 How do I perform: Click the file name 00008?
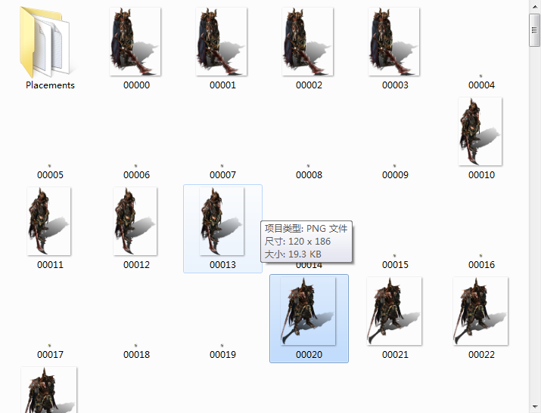pos(309,175)
